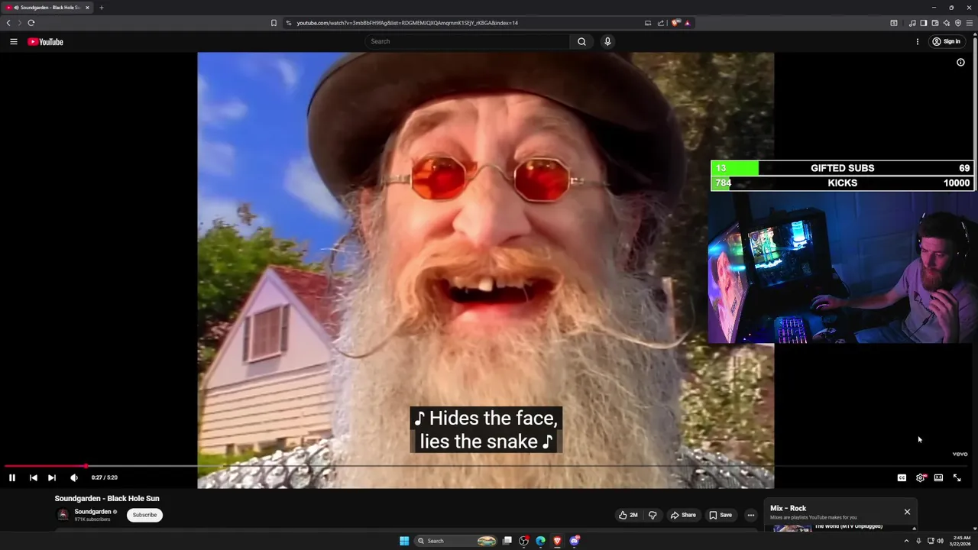The height and width of the screenshot is (550, 978).
Task: Close the Mix - Rock playlist panel
Action: point(907,512)
